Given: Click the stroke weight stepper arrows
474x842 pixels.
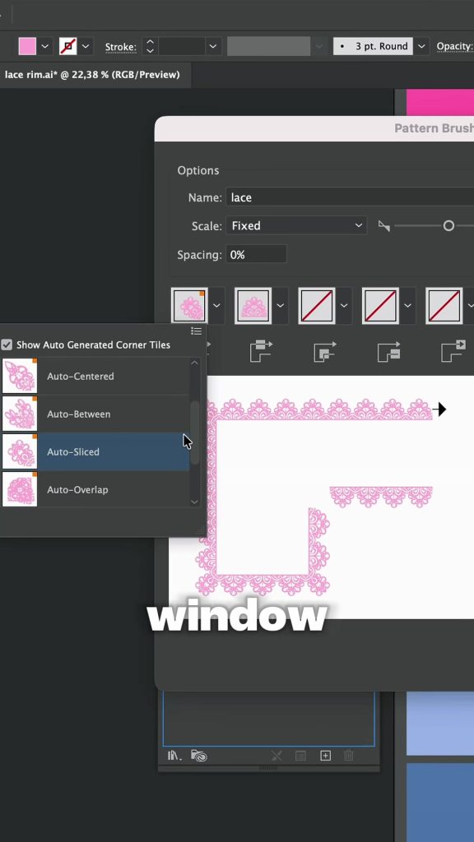Looking at the screenshot, I should coord(150,46).
